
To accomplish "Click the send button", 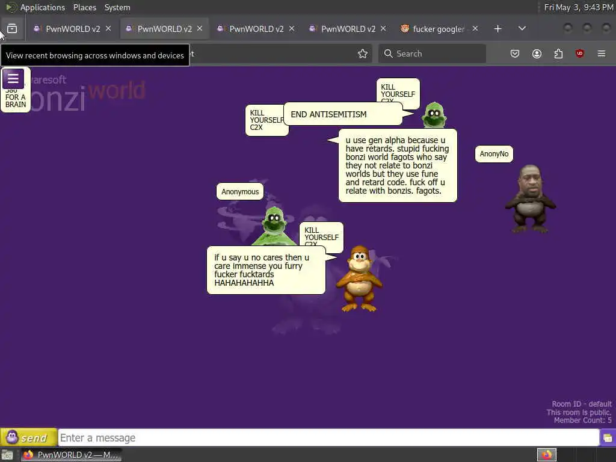I will click(29, 437).
